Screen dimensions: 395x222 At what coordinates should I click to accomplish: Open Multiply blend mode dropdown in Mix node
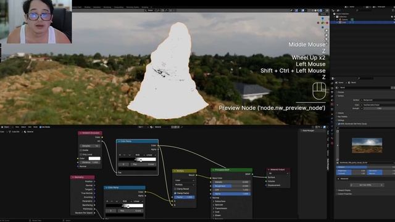185,185
